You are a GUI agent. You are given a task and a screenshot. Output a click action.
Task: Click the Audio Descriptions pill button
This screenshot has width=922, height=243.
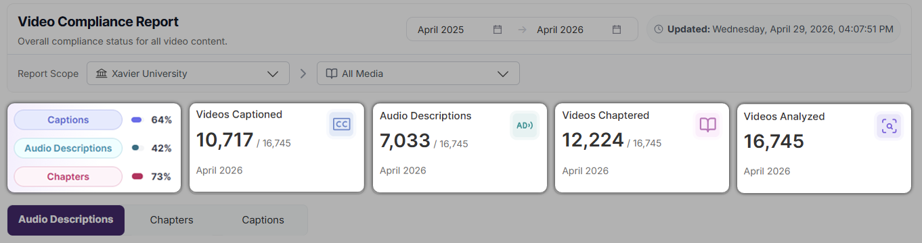(x=68, y=148)
